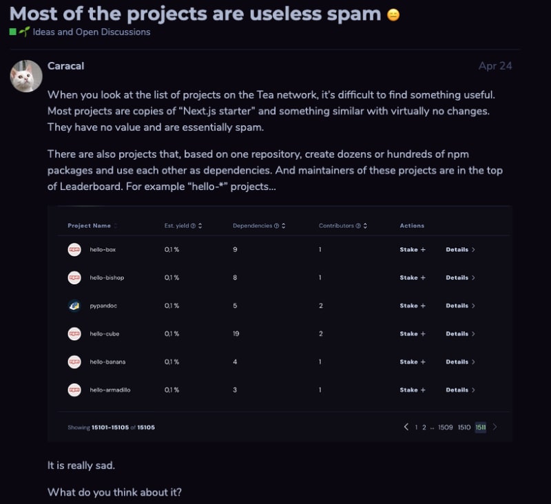Screen dimensions: 551x504
Task: Click the npm icon beside hello-armadillo
Action: click(74, 390)
